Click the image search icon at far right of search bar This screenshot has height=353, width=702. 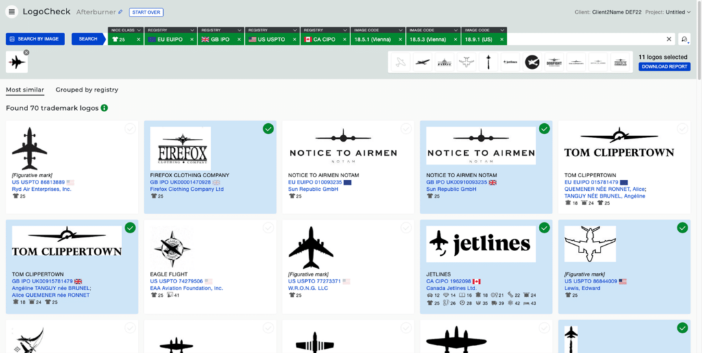click(x=684, y=39)
